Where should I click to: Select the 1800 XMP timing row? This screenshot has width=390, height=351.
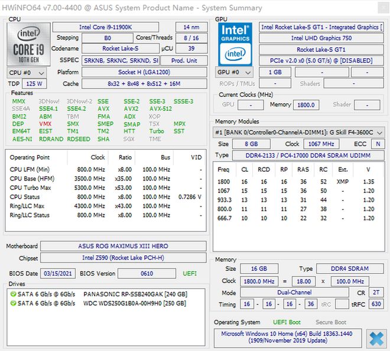pos(296,182)
